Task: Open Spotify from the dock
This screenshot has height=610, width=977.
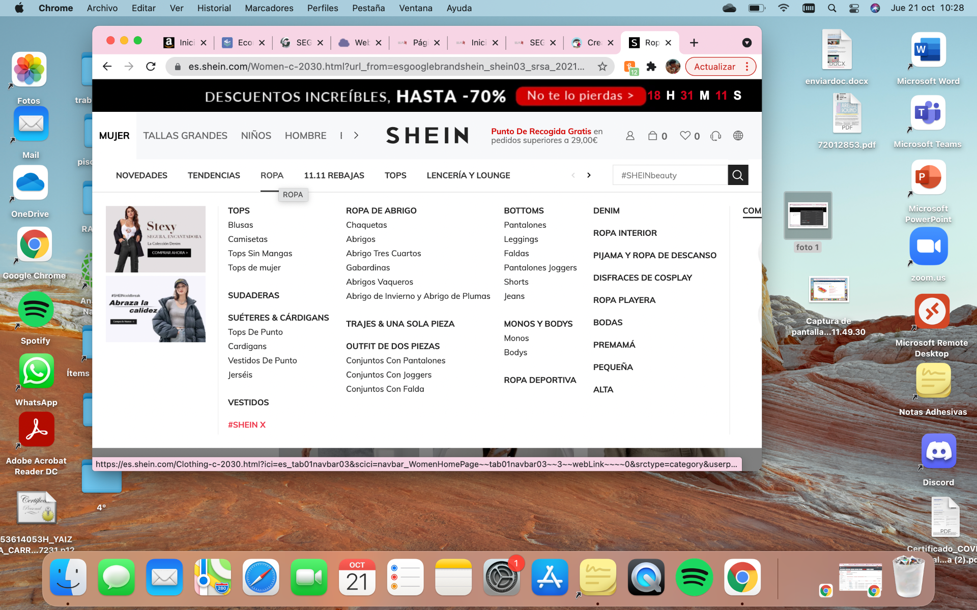Action: [694, 577]
